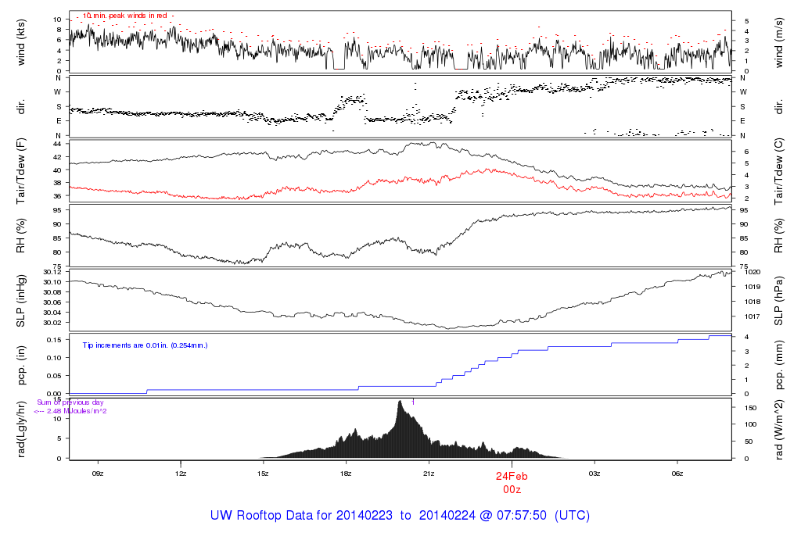Click the '21z' time tick label
Screen dimensions: 801x547
click(429, 474)
